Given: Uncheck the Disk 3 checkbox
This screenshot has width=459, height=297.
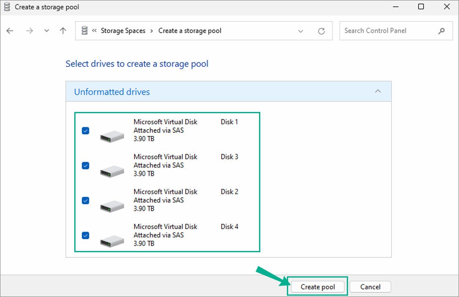Looking at the screenshot, I should click(86, 166).
